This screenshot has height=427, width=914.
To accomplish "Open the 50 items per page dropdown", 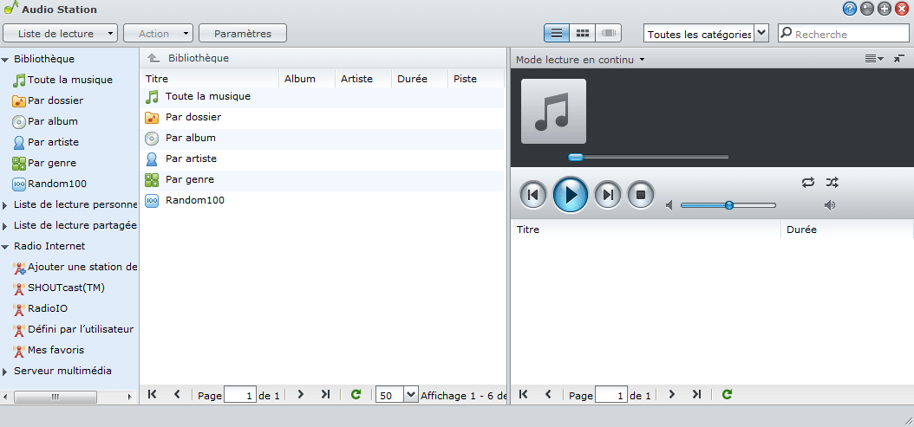I will point(397,396).
